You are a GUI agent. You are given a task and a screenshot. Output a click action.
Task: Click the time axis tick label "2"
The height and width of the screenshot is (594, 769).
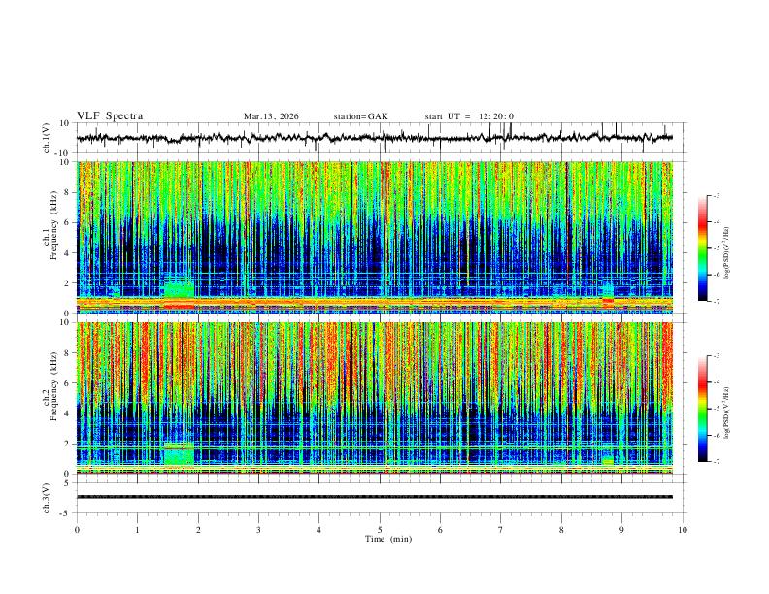[198, 530]
